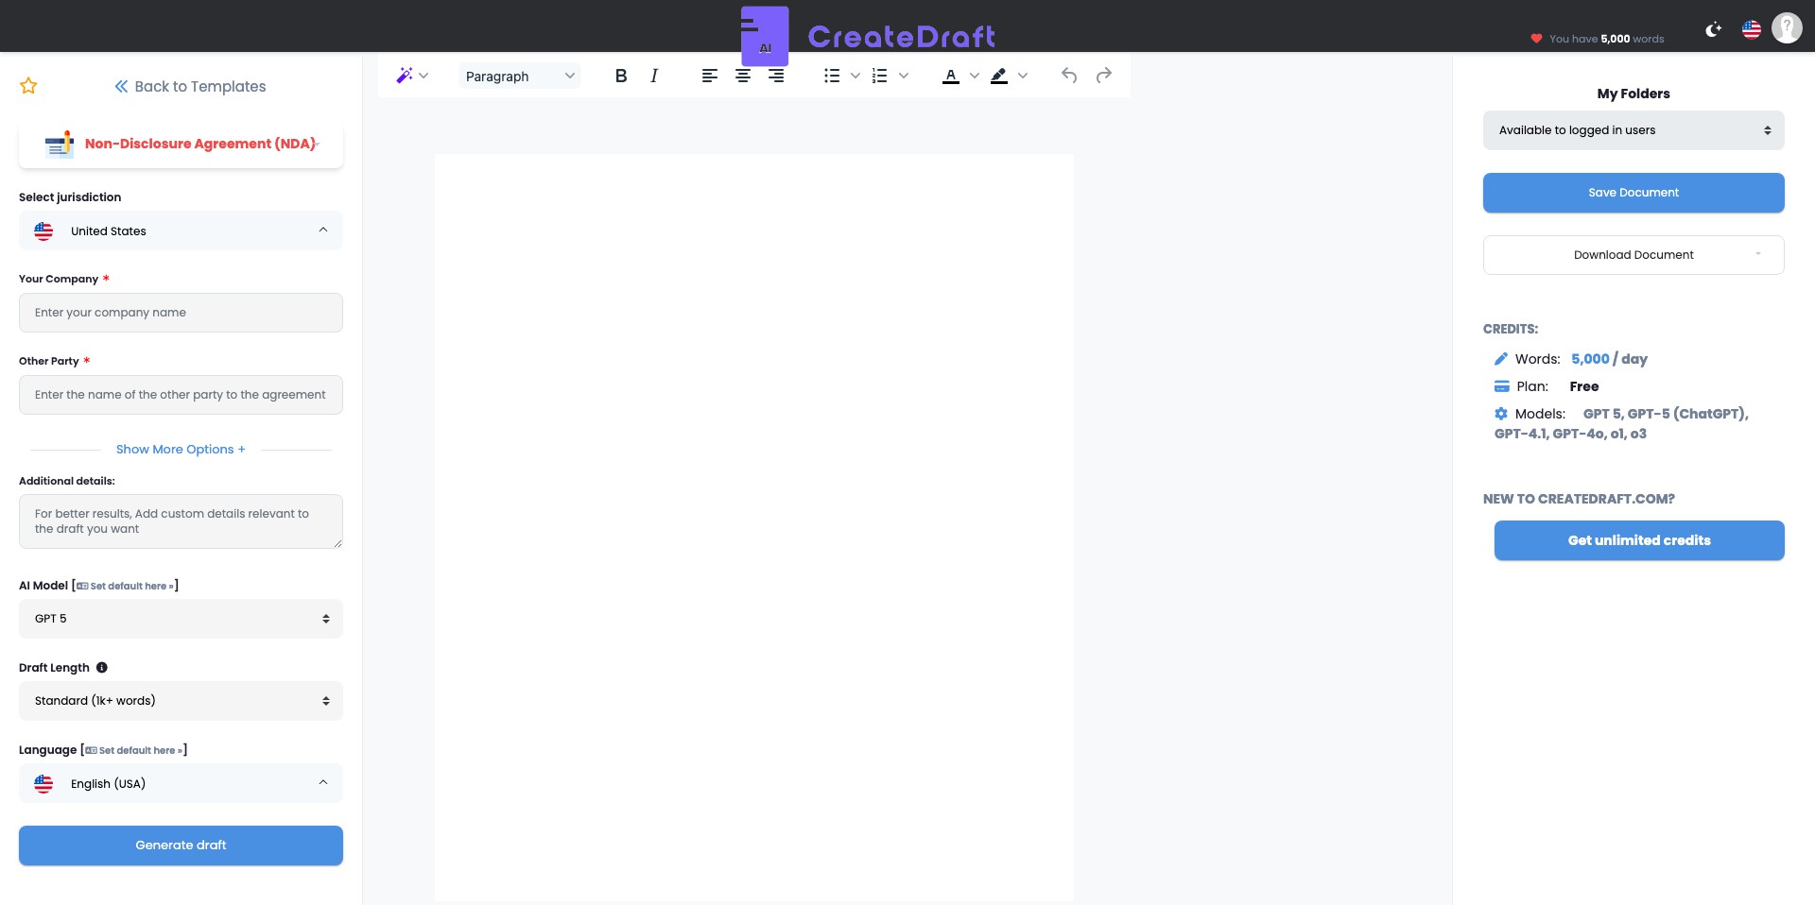Viewport: 1815px width, 905px height.
Task: Open the user profile avatar
Action: (x=1787, y=28)
